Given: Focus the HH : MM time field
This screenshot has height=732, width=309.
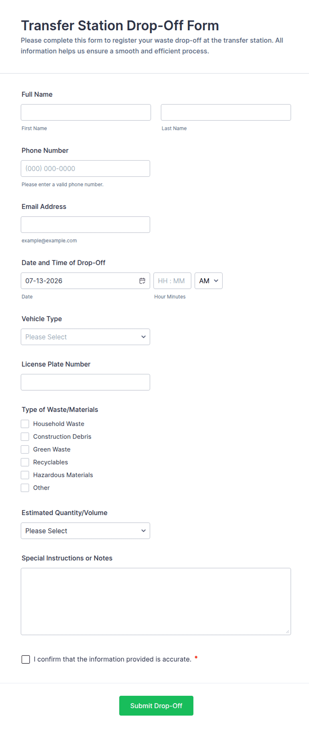Looking at the screenshot, I should 172,281.
